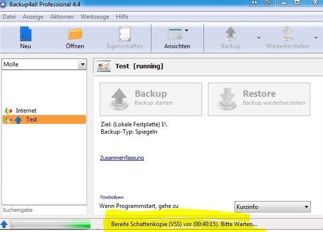Open a backup with the Öffnen folder icon
323x232 pixels.
point(75,34)
